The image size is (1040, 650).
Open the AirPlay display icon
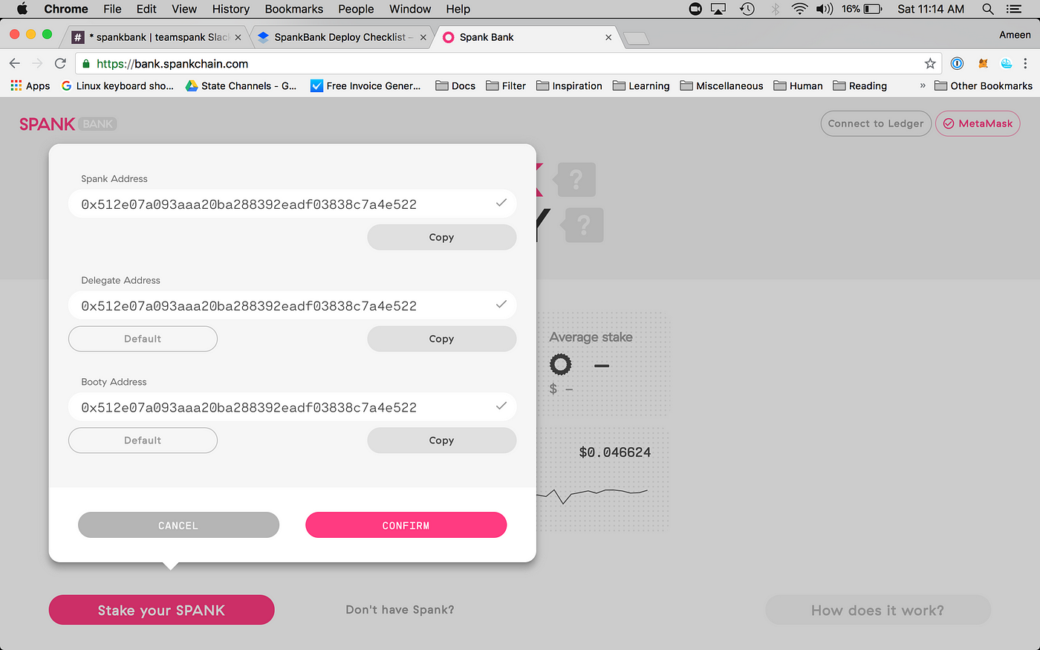tap(718, 9)
